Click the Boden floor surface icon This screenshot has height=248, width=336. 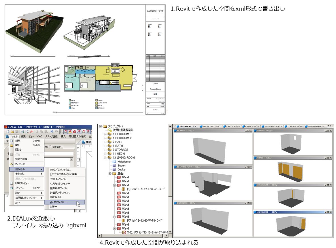coord(114,166)
